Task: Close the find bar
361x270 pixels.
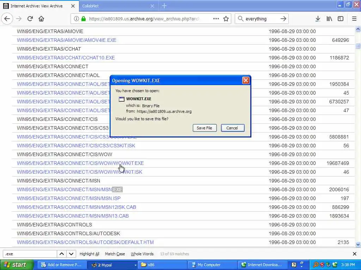Action: 355,254
